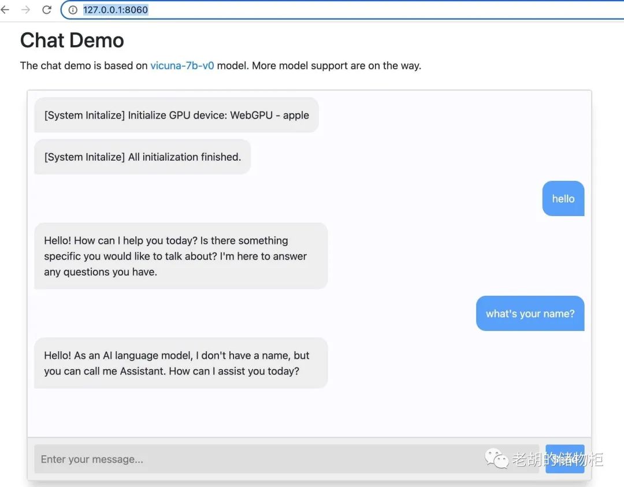Select the address bar showing 127.0.0.1:8060
Screen dimensions: 624x487
342,10
